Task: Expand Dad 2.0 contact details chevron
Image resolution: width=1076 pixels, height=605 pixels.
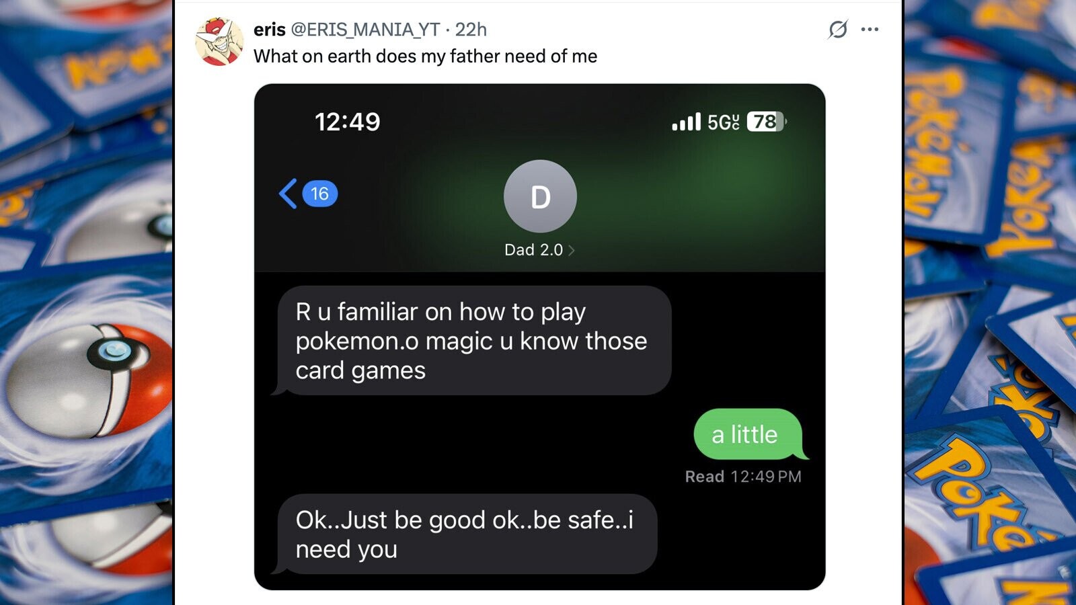Action: click(x=572, y=250)
